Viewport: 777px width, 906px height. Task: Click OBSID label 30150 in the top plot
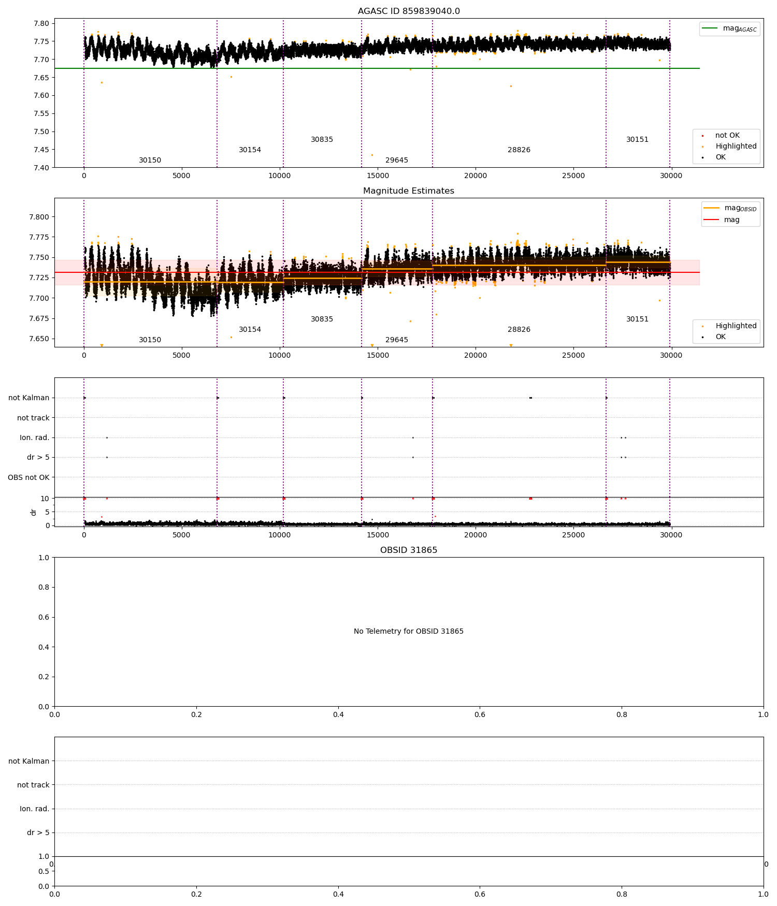point(150,160)
